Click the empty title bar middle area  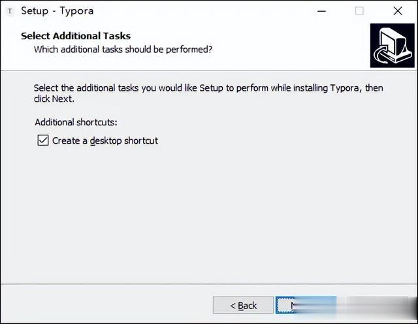pos(202,11)
